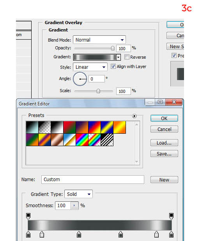
Task: Select the Foreground to Transparent preset
Action: 44,127
